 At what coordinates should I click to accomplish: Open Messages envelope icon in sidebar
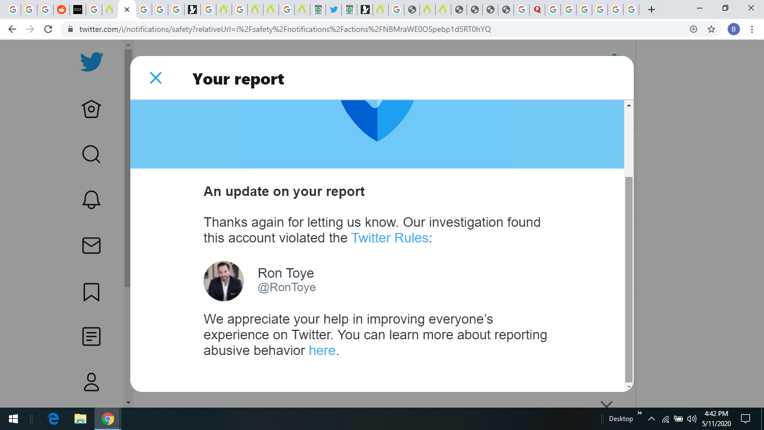pos(91,245)
